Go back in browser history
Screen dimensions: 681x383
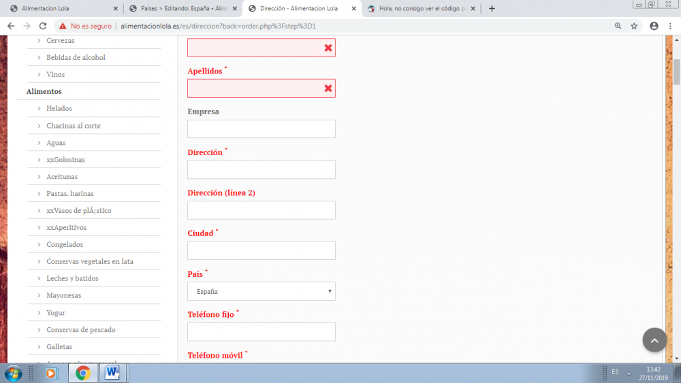[x=11, y=26]
